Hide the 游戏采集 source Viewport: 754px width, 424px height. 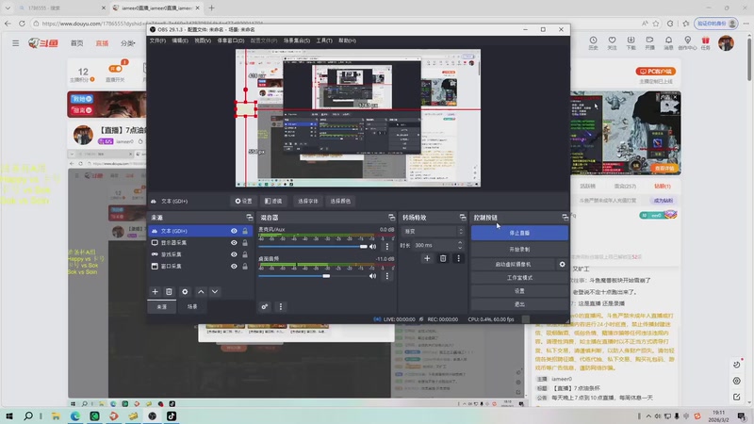point(234,254)
